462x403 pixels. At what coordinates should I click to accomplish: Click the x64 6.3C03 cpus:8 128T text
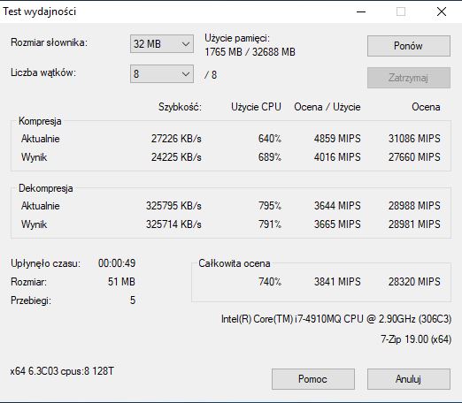click(x=62, y=371)
